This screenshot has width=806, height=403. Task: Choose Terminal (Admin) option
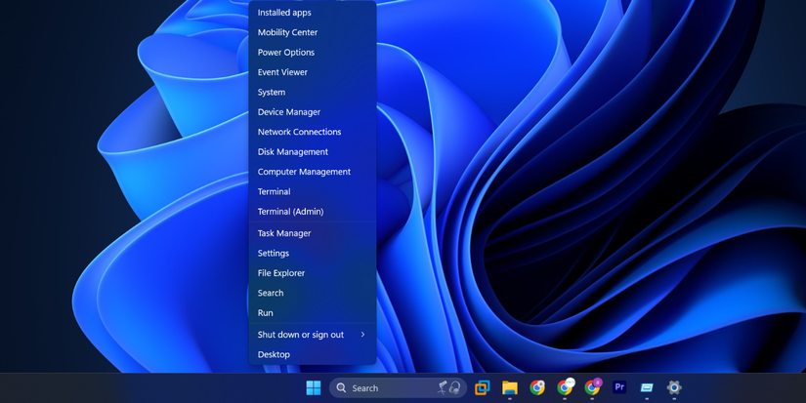(290, 212)
